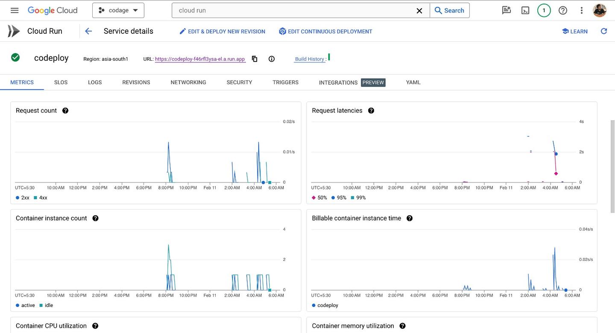The width and height of the screenshot is (615, 333).
Task: Click help icon beside Billable container instance time
Action: [x=410, y=218]
